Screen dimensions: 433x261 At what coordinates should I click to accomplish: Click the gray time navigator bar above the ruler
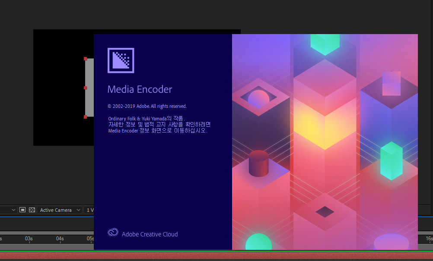point(47,233)
